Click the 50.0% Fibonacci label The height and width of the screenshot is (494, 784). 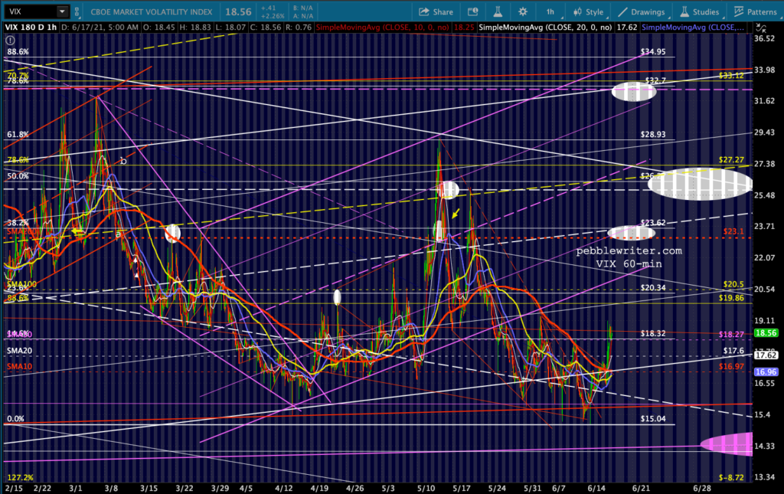pyautogui.click(x=18, y=176)
